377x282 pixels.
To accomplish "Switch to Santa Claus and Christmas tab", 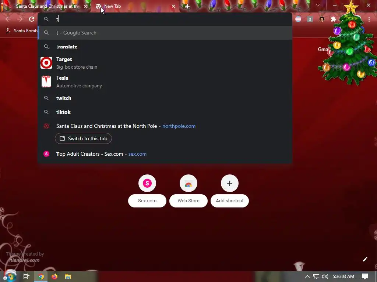I will pos(46,6).
